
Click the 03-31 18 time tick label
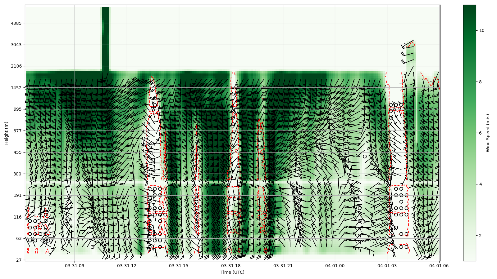(x=231, y=266)
